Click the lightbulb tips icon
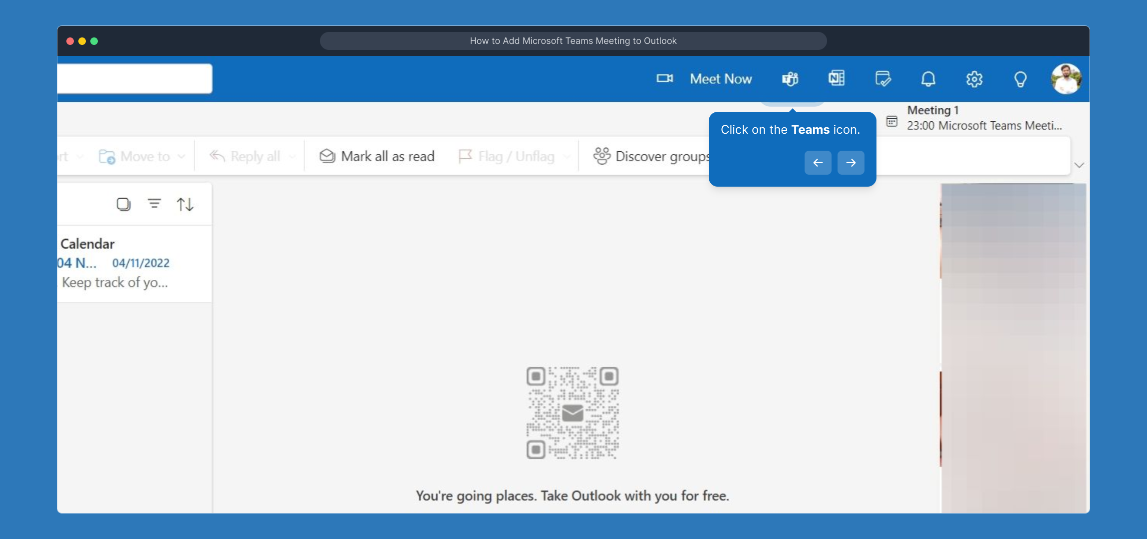Viewport: 1147px width, 539px height. point(1020,79)
